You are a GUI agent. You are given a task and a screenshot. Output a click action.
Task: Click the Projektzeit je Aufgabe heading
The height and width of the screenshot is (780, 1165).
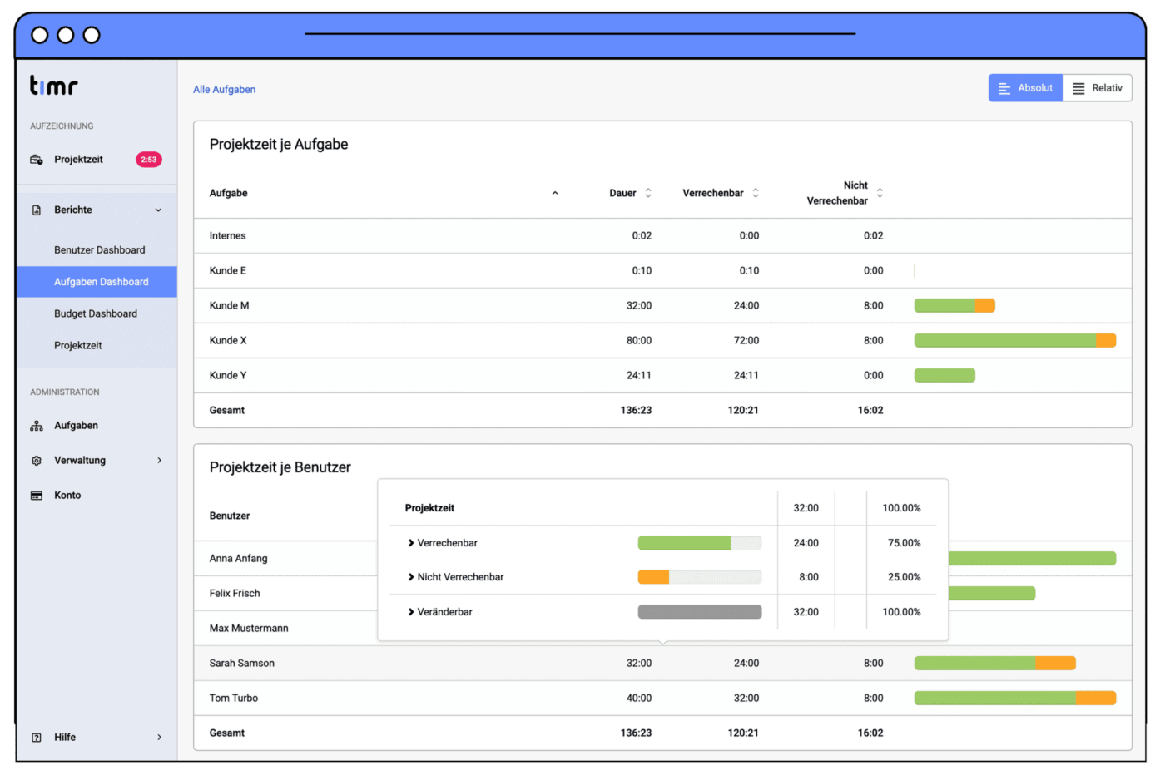pos(279,145)
